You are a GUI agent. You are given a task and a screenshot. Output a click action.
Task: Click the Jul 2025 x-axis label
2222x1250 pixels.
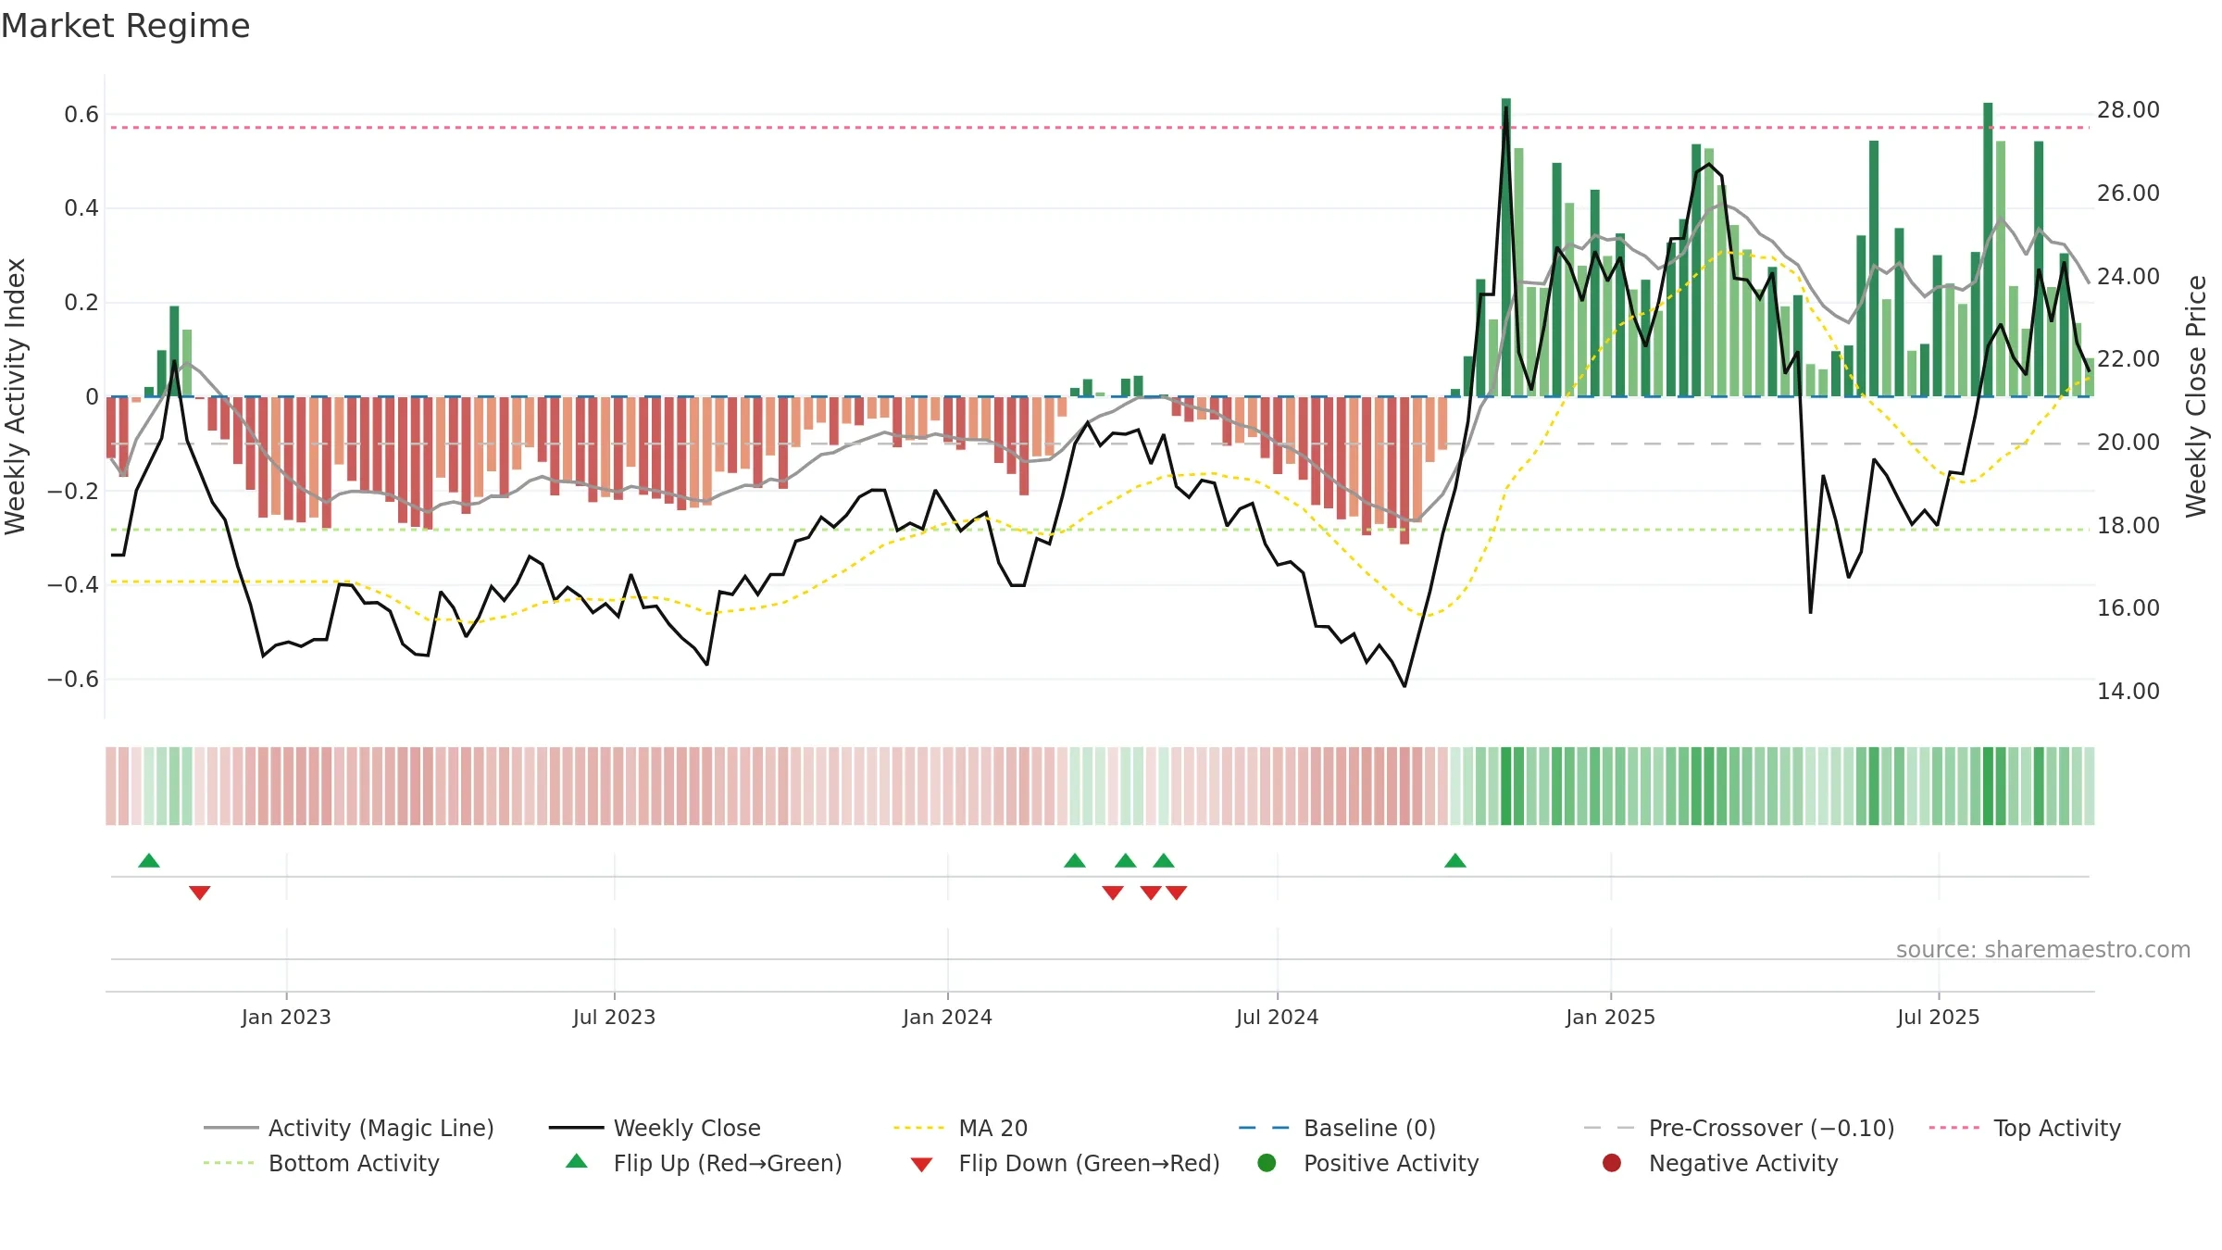click(1938, 1017)
